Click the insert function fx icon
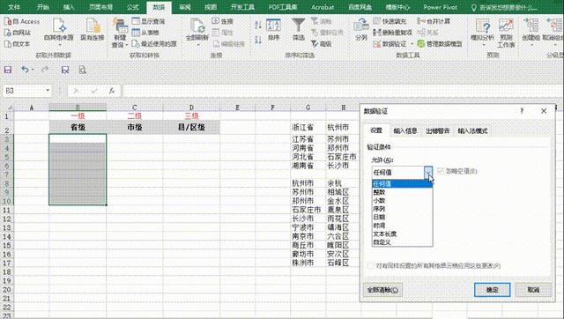The image size is (564, 319). (x=112, y=91)
